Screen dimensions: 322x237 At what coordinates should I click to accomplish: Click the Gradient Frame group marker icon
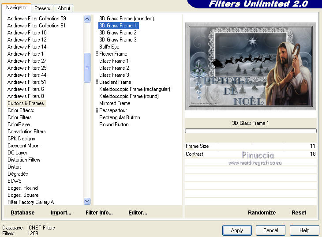[97, 82]
